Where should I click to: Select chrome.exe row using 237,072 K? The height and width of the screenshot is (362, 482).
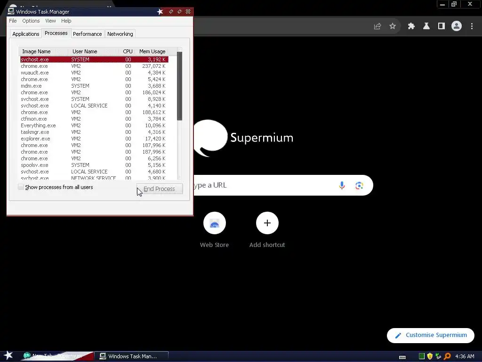(x=94, y=66)
